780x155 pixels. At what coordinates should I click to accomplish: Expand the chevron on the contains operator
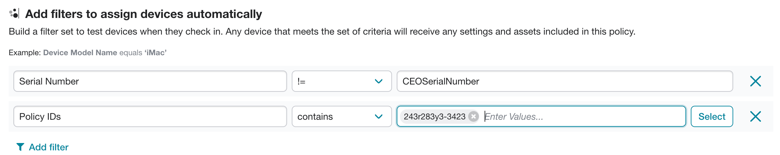tap(378, 116)
